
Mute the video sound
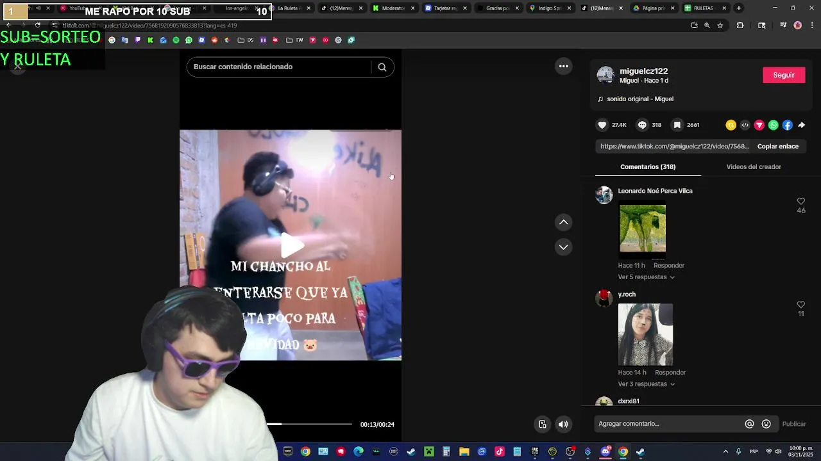click(x=563, y=424)
